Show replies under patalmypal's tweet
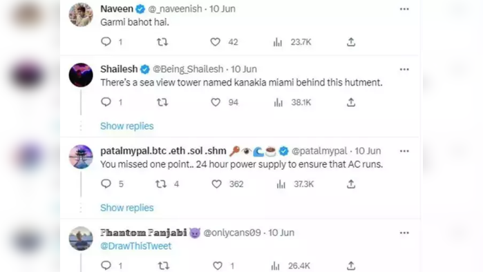The height and width of the screenshot is (272, 483). point(127,208)
